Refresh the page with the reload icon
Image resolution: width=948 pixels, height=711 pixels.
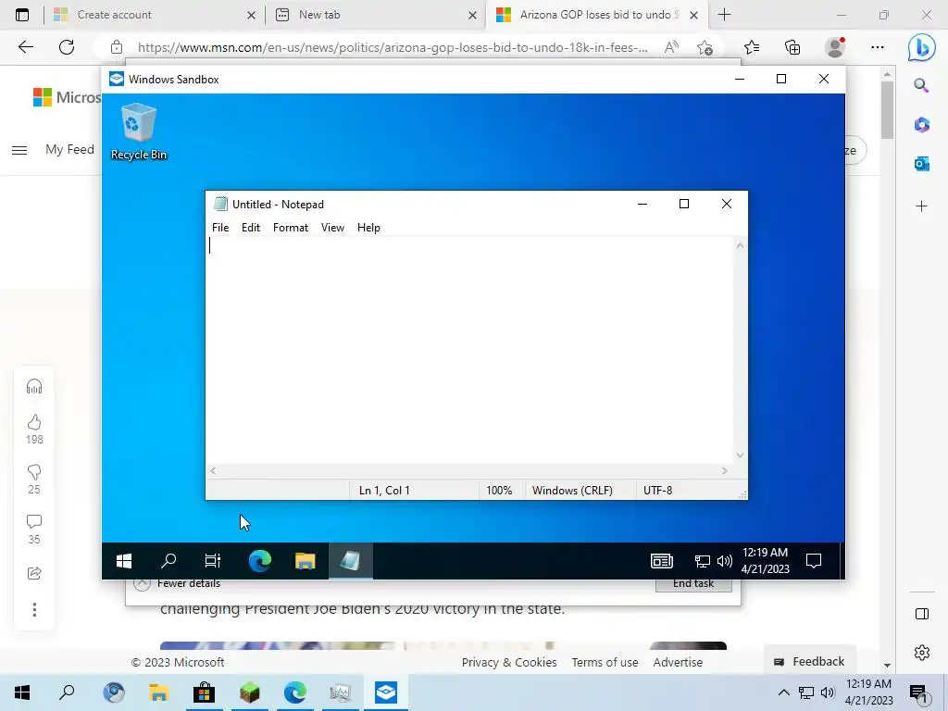[x=67, y=47]
